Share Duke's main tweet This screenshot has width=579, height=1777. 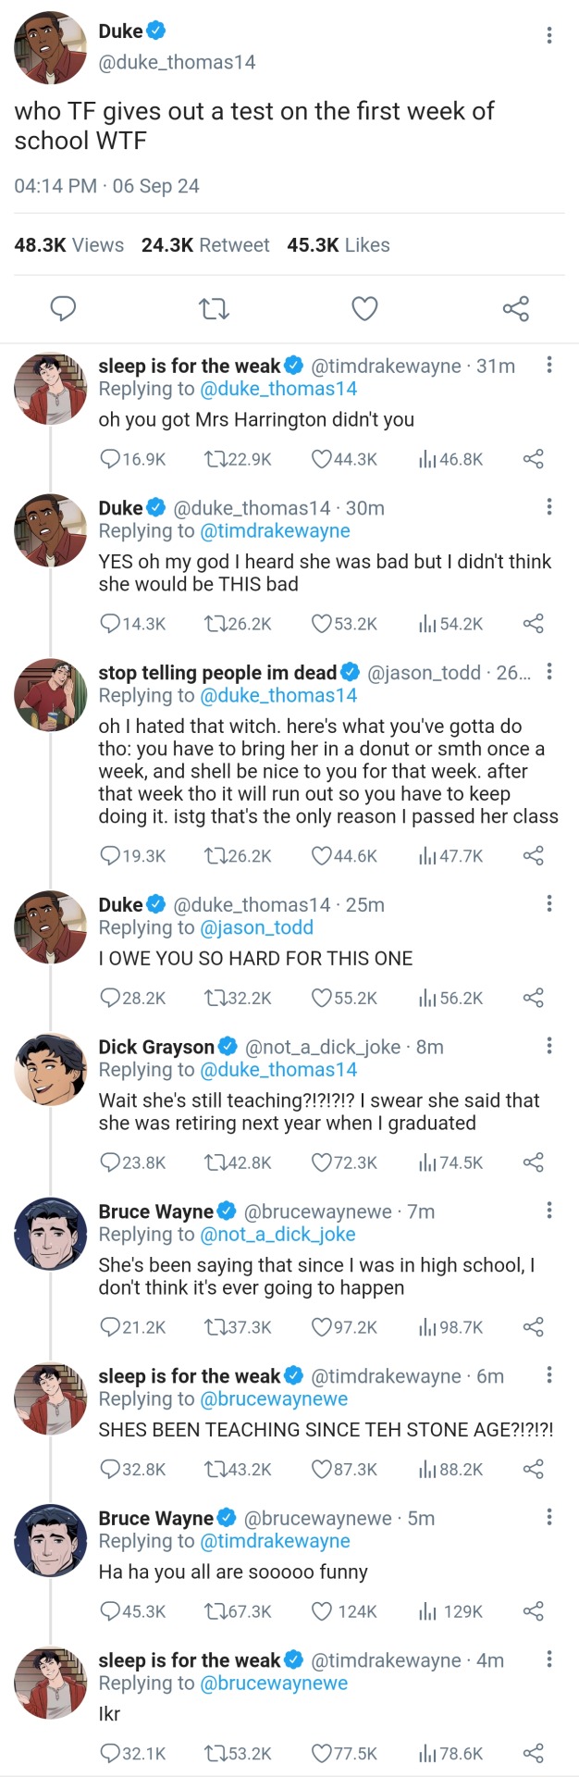[515, 308]
